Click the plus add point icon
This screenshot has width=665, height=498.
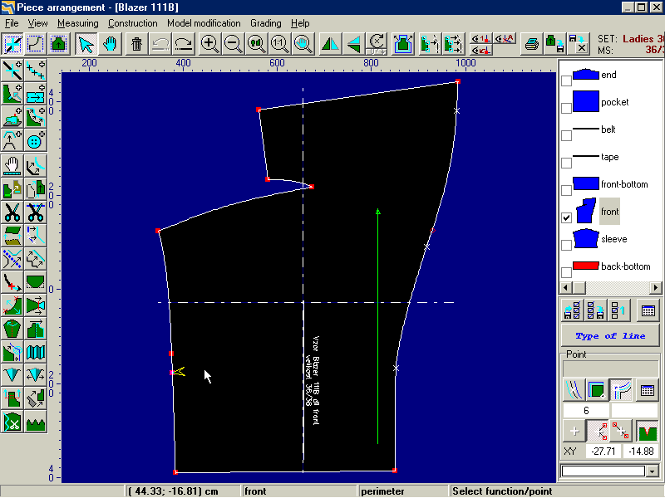574,431
